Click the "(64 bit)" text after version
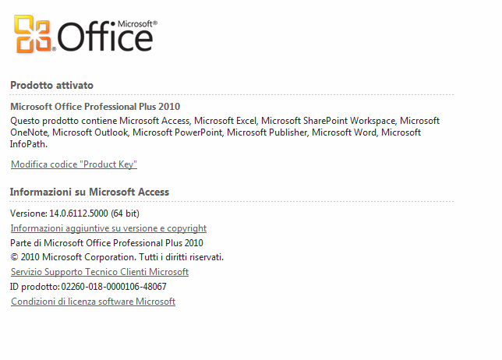 click(125, 214)
